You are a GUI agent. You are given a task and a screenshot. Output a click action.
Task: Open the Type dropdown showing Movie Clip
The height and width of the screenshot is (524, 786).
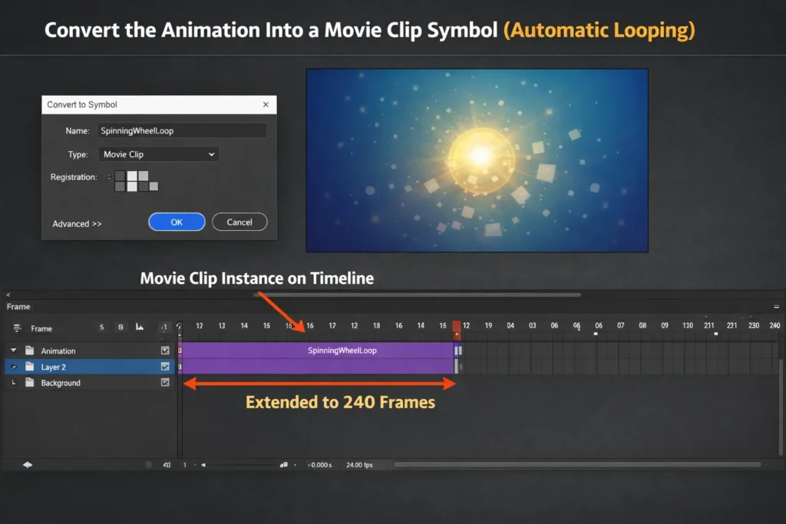point(158,154)
